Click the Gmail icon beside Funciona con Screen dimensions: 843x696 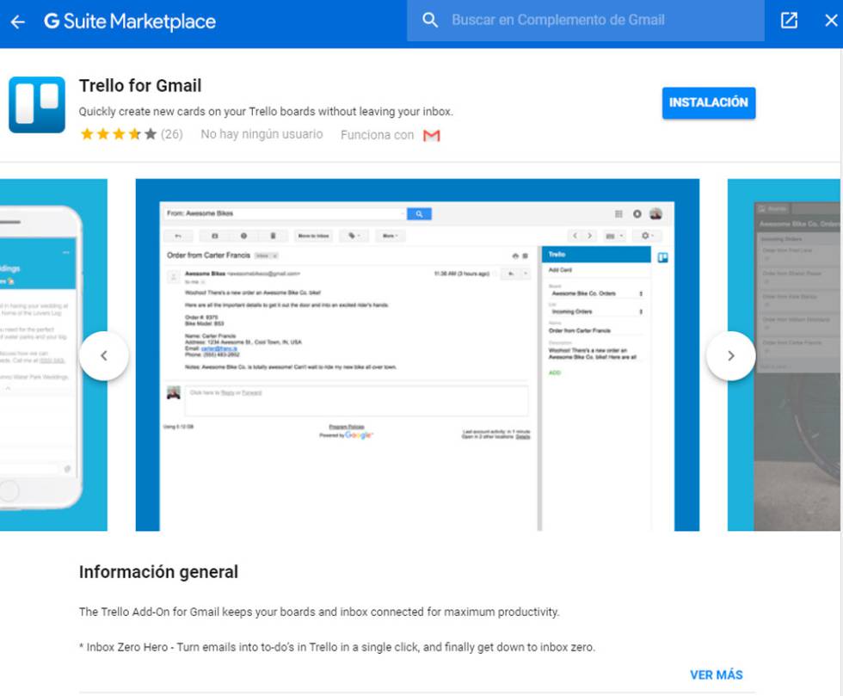[432, 136]
